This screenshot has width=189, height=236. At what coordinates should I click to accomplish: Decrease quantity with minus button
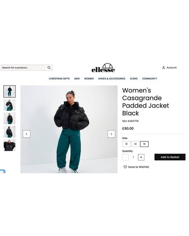[125, 157]
